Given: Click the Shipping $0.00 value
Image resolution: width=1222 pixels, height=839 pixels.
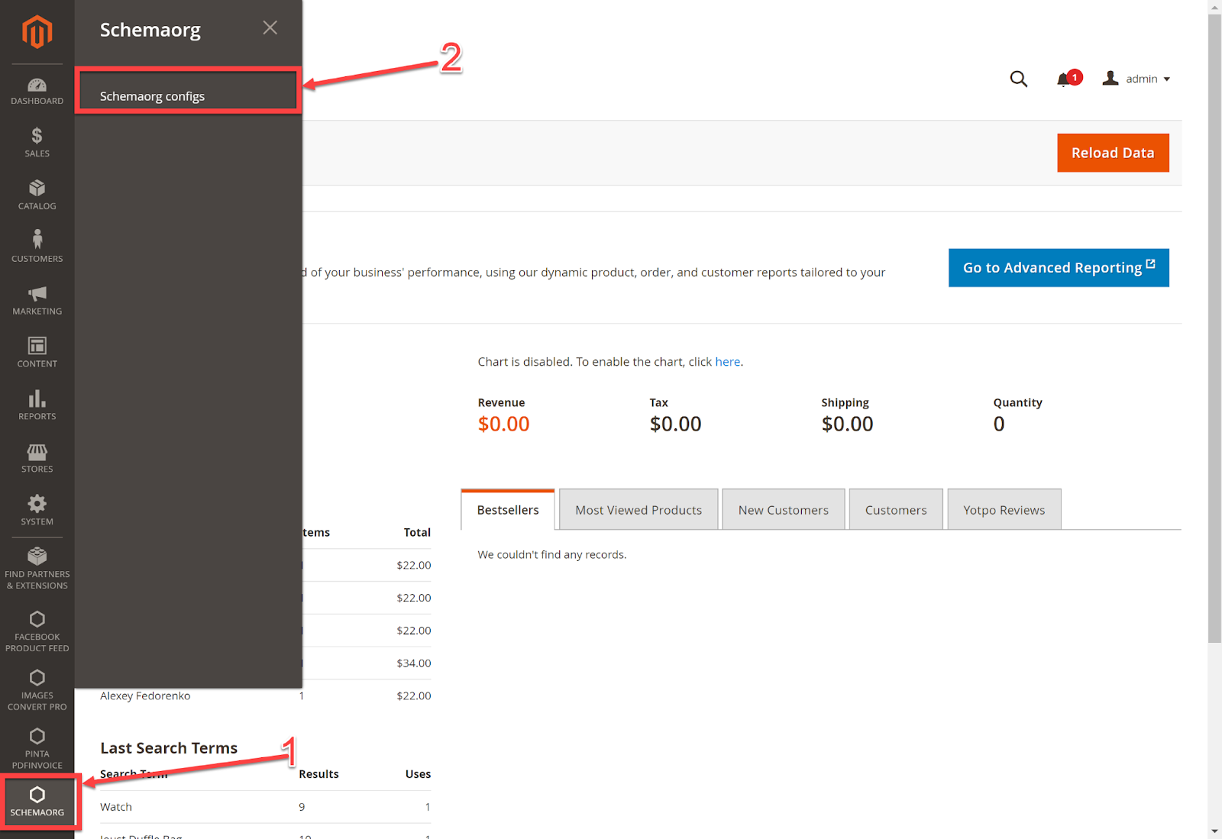Looking at the screenshot, I should coord(847,424).
